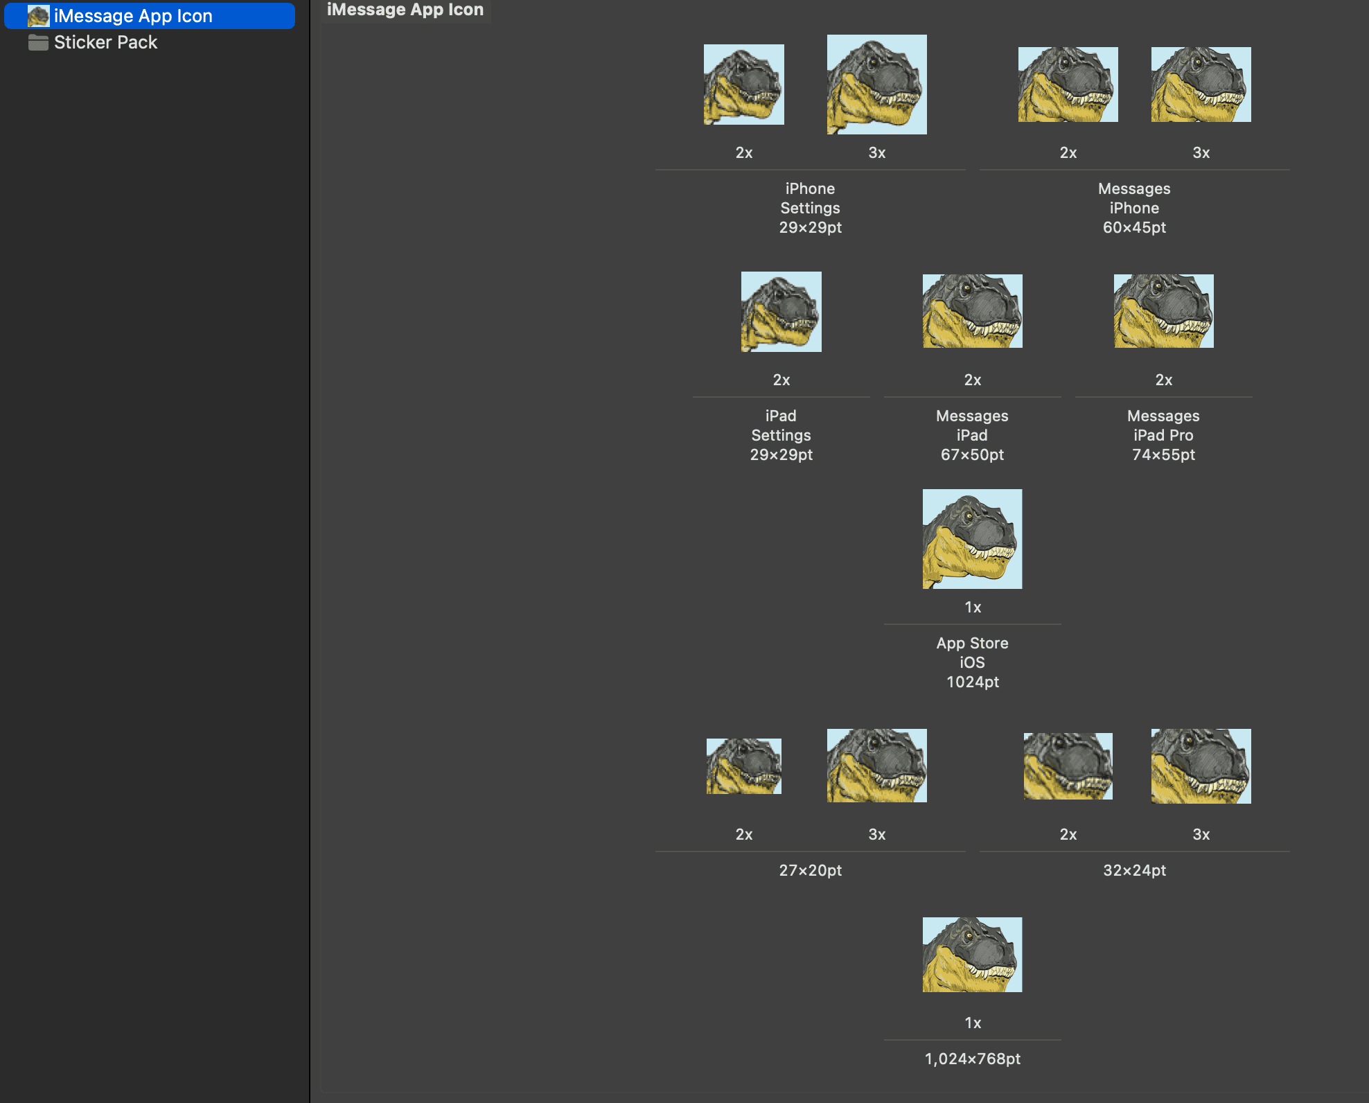Click the Messages iPad 67×50pt label
Screen dimensions: 1369x1103
tap(973, 435)
